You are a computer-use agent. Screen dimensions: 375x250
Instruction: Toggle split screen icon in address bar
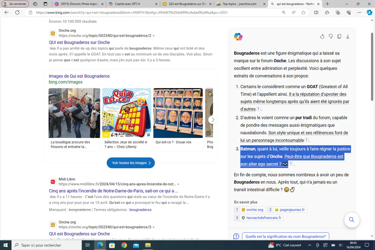click(x=316, y=12)
